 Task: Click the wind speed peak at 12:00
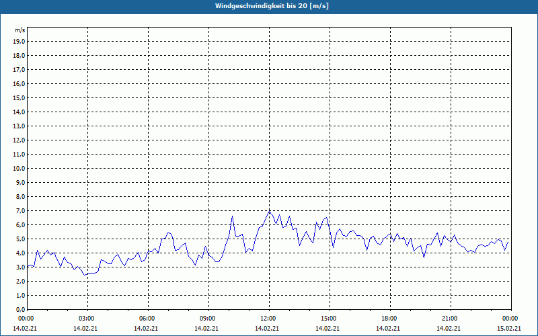click(x=270, y=211)
